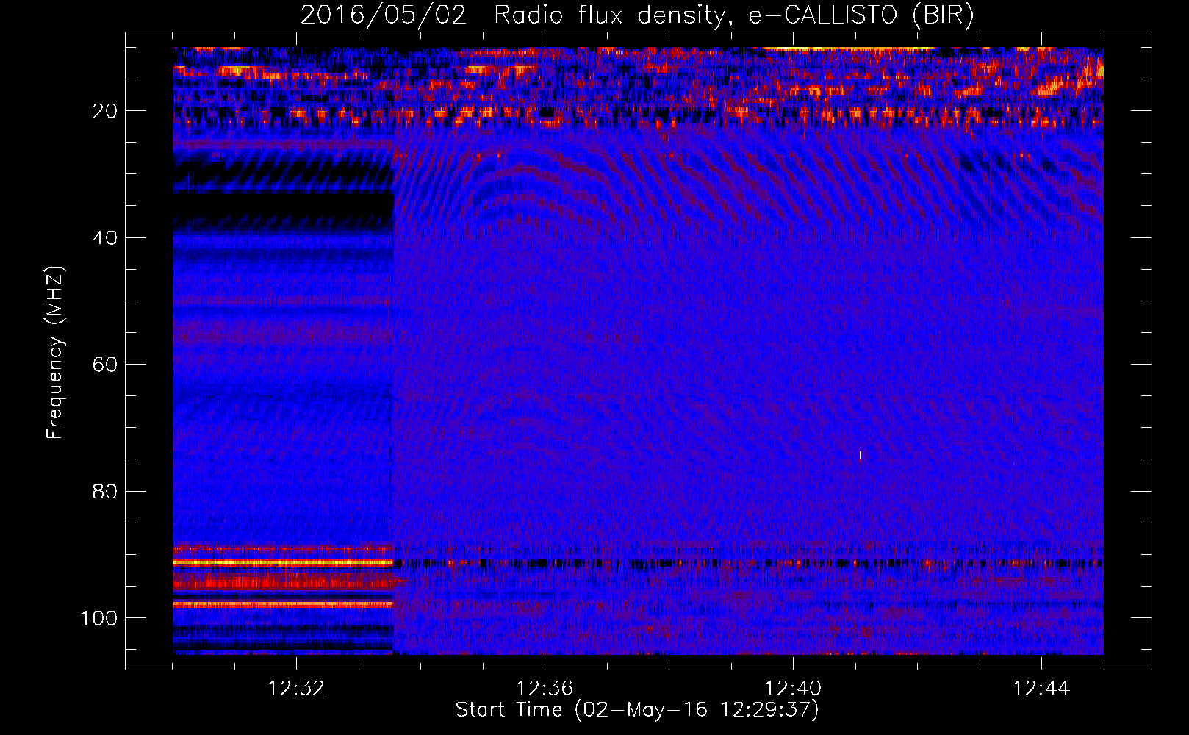Click the 12:40 time tick label
The height and width of the screenshot is (735, 1189).
(793, 689)
